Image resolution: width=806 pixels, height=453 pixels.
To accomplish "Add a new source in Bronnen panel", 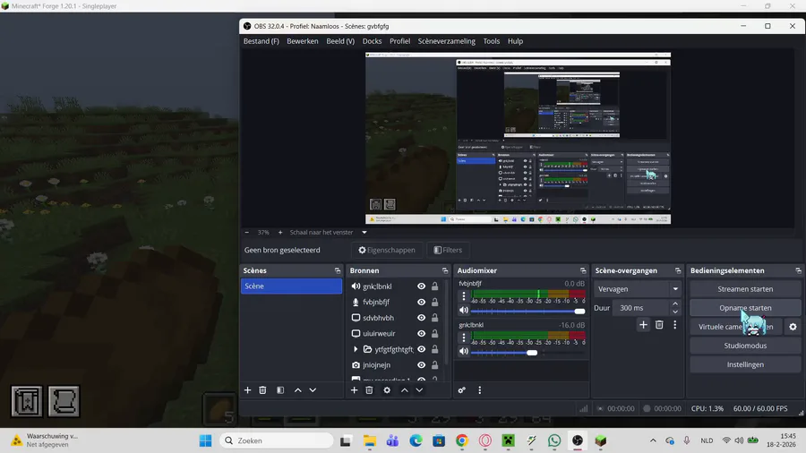I will tap(354, 390).
